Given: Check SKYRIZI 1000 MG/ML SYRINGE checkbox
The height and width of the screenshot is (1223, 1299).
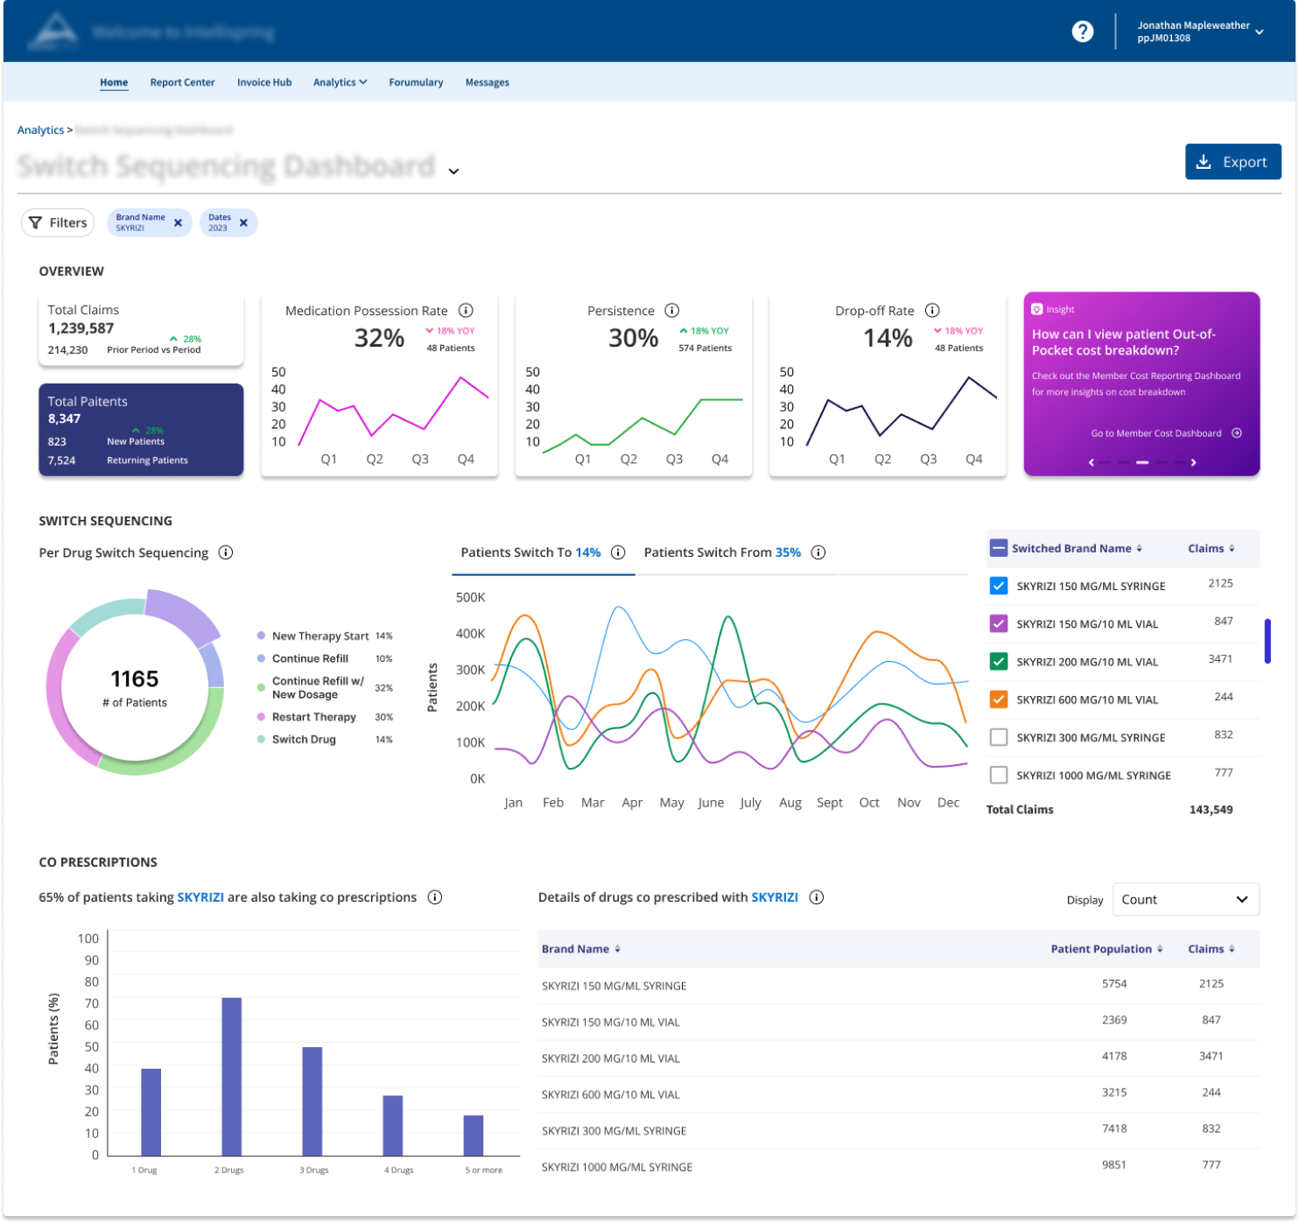Looking at the screenshot, I should pos(999,776).
